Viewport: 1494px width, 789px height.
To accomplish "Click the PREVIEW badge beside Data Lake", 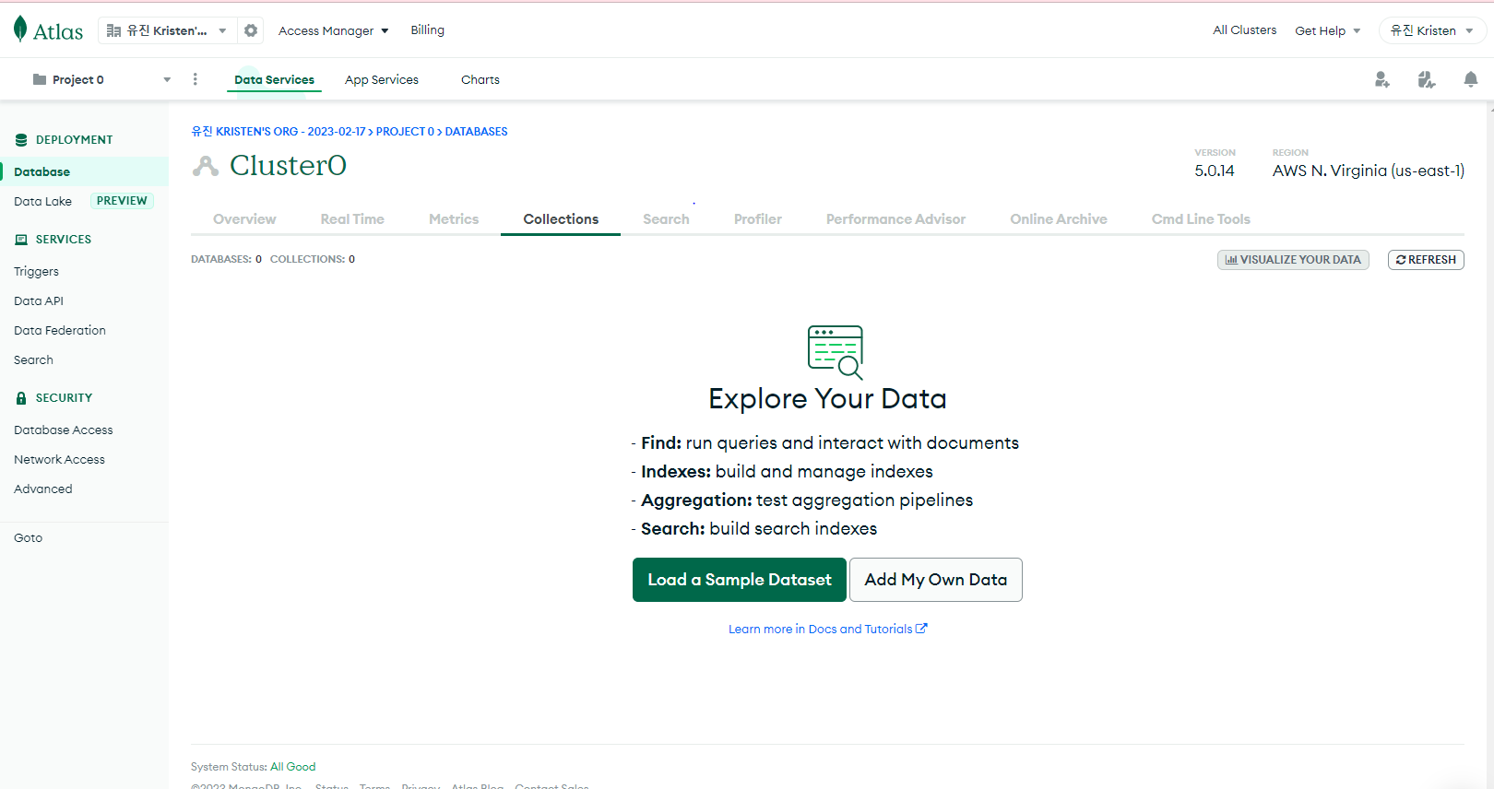I will tap(122, 201).
